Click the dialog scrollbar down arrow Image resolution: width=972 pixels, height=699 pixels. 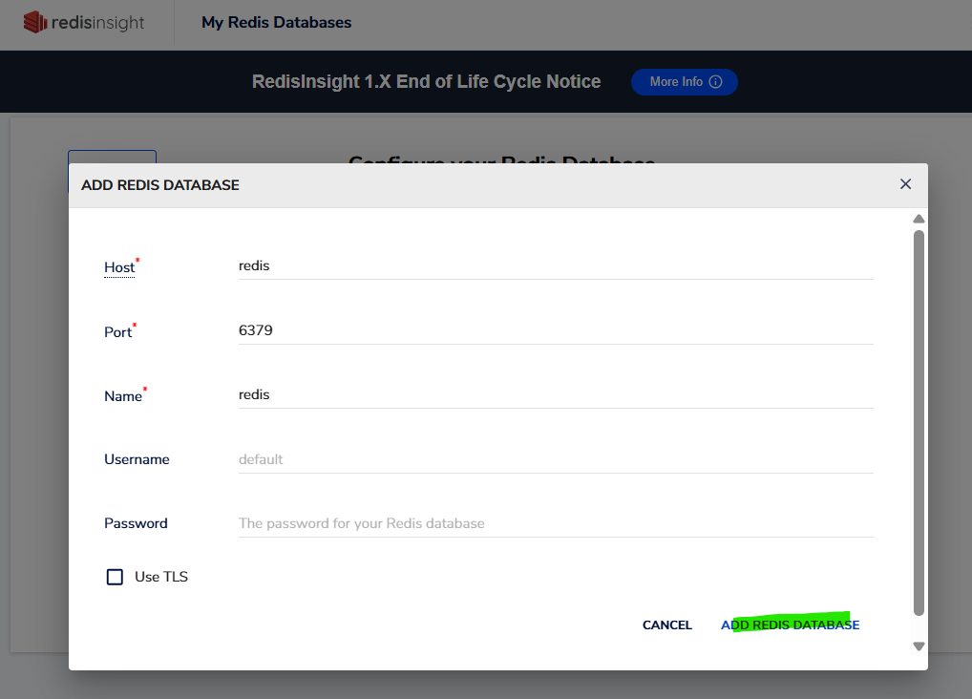coord(919,646)
